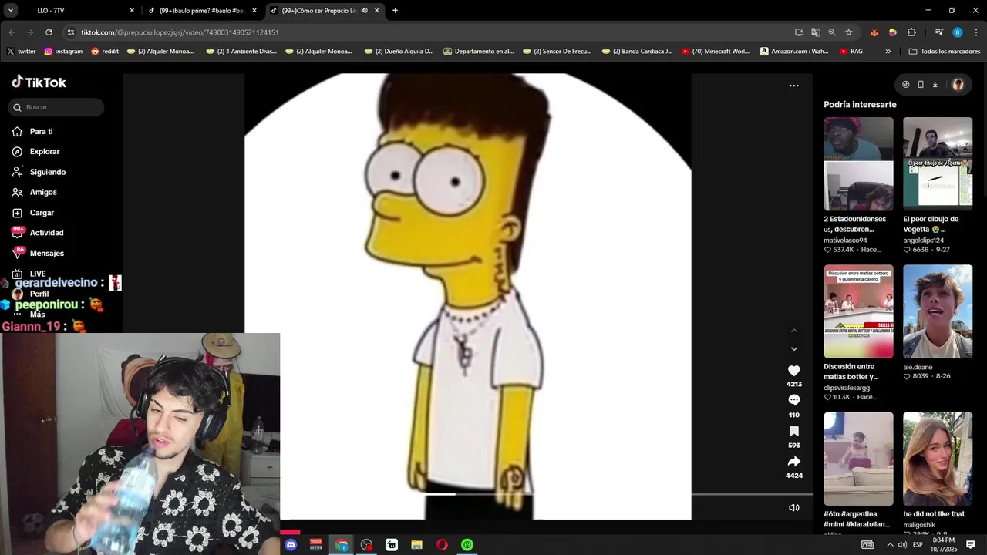The height and width of the screenshot is (555, 987).
Task: Open the instagram bookmark
Action: [x=63, y=52]
